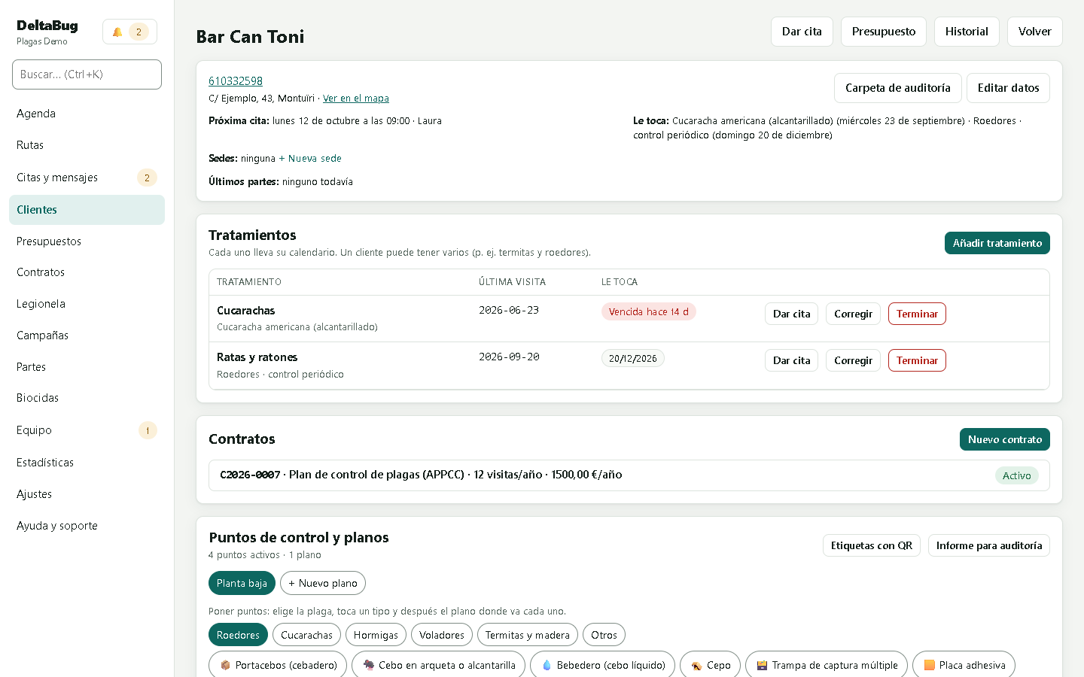
Task: Open Equipo section in the sidebar
Action: pyautogui.click(x=87, y=430)
